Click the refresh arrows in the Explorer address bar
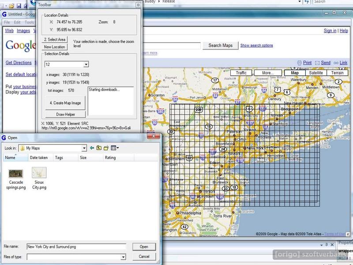 tap(306, 2)
